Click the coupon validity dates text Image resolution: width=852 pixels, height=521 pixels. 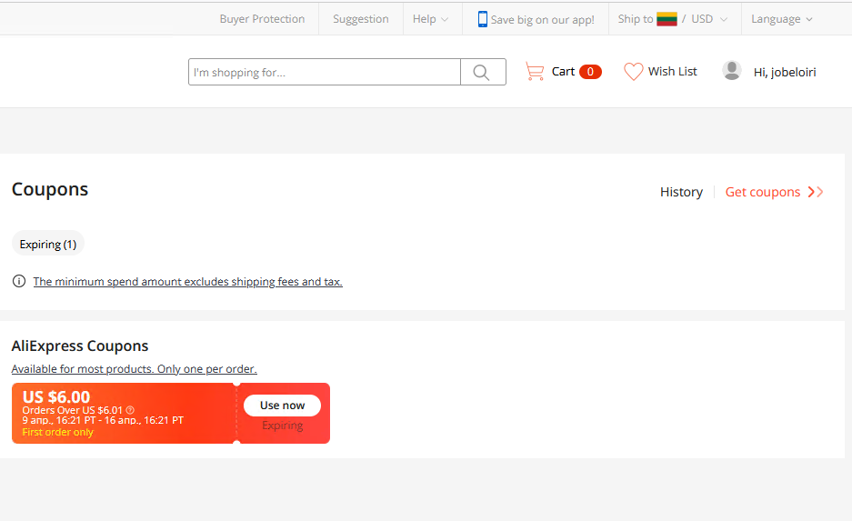(x=103, y=420)
